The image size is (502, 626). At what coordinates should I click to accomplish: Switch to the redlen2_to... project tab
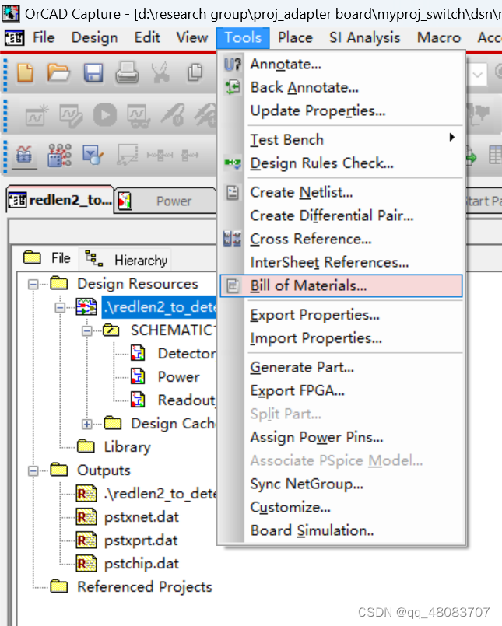tap(61, 200)
